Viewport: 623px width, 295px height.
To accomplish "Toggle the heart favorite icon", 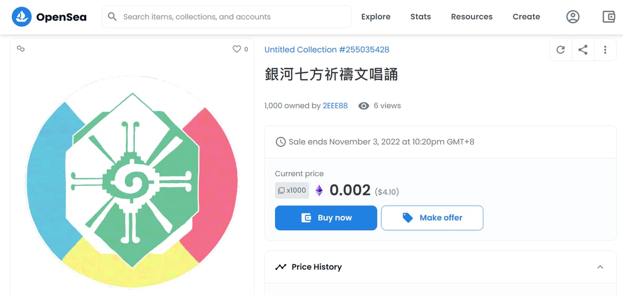I will (x=237, y=49).
